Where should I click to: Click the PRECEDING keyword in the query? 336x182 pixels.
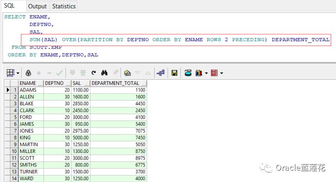[x=250, y=39]
